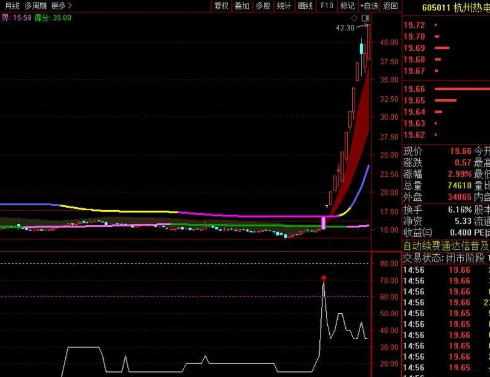Click the 60.00 indicator axis label
Image resolution: width=490 pixels, height=377 pixels.
pos(389,297)
